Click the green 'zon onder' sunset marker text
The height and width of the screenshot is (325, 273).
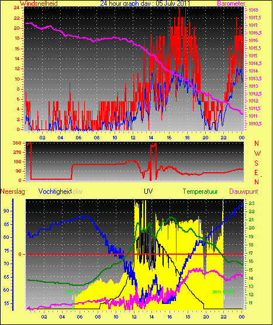tap(224, 292)
